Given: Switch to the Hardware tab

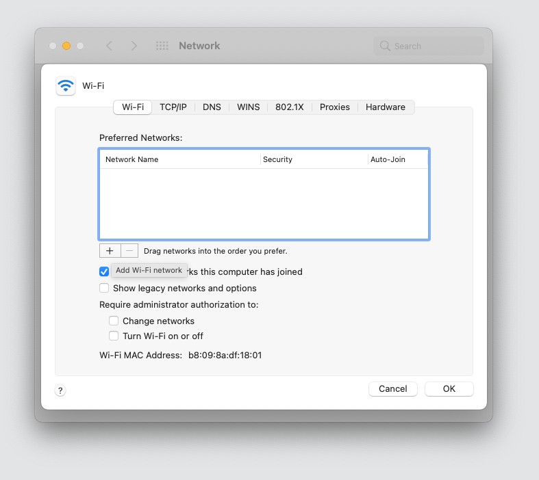Looking at the screenshot, I should click(x=385, y=107).
